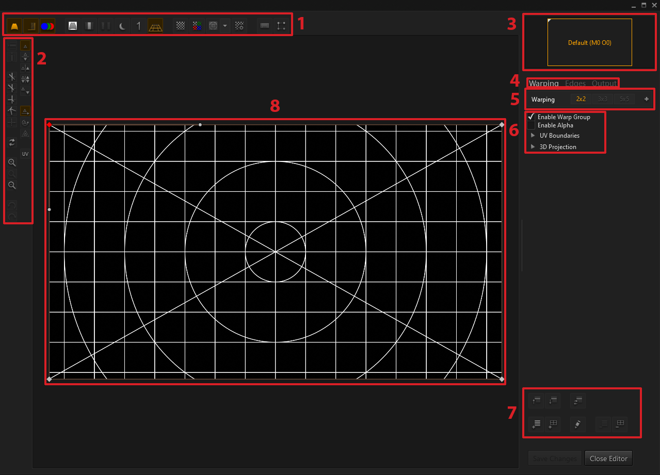This screenshot has height=475, width=660.
Task: Check the Enable Alpha checkbox
Action: pos(531,125)
